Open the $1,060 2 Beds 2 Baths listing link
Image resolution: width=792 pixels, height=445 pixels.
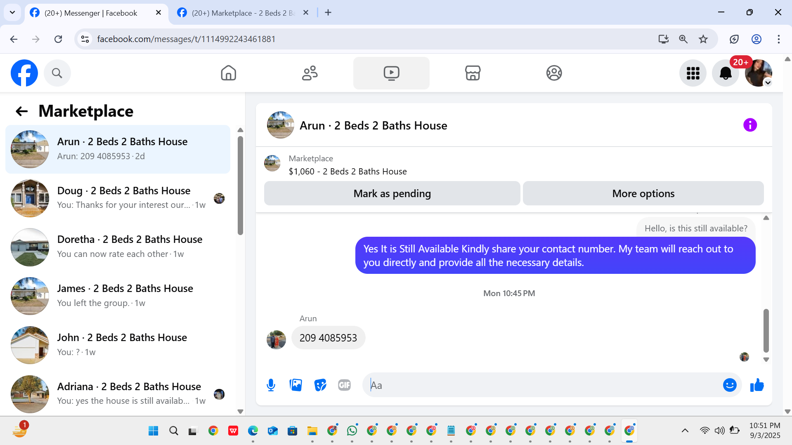coord(348,172)
